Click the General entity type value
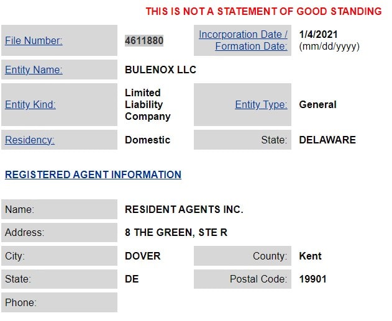The image size is (392, 321). (x=317, y=105)
